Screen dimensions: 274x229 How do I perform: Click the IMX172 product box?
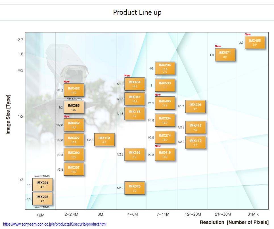point(196,143)
